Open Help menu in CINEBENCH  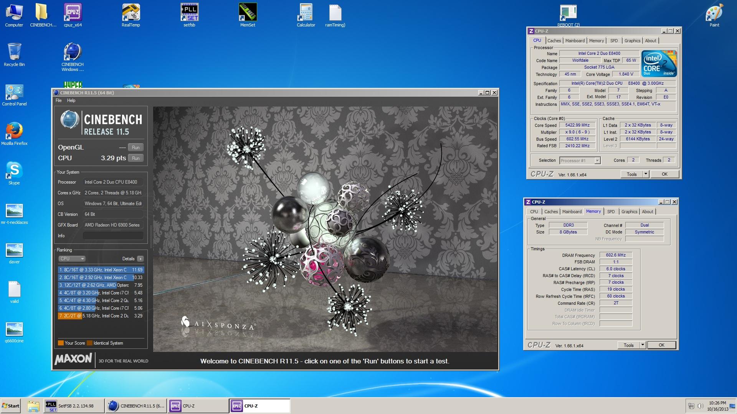(x=71, y=100)
